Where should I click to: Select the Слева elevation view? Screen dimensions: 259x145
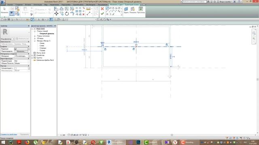point(42,46)
